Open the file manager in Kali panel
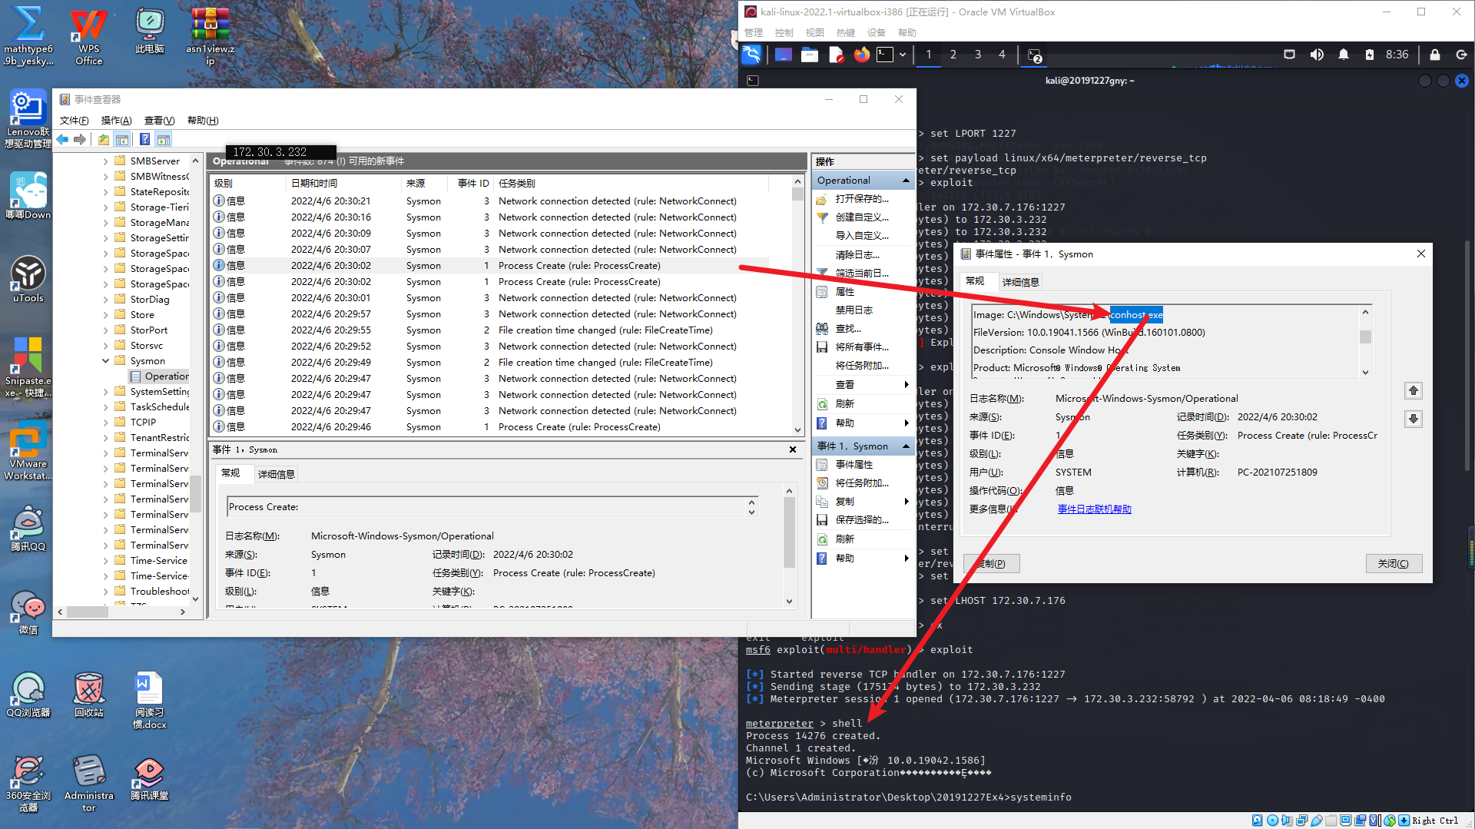The image size is (1475, 829). pyautogui.click(x=809, y=55)
